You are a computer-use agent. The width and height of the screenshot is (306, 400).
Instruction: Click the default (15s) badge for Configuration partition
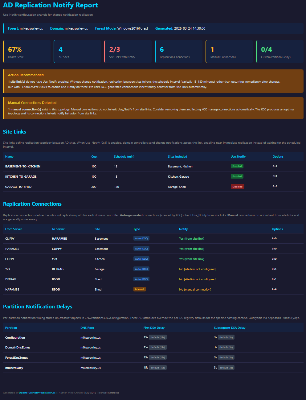coord(157,337)
